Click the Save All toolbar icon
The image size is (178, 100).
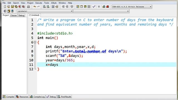[16, 7]
